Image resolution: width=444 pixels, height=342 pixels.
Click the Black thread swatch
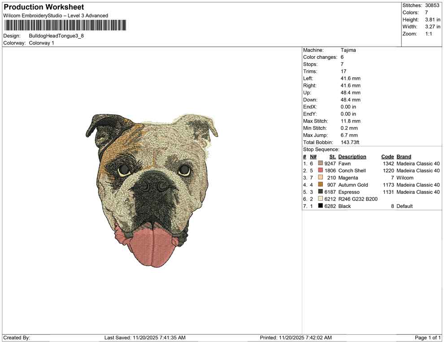pos(320,206)
